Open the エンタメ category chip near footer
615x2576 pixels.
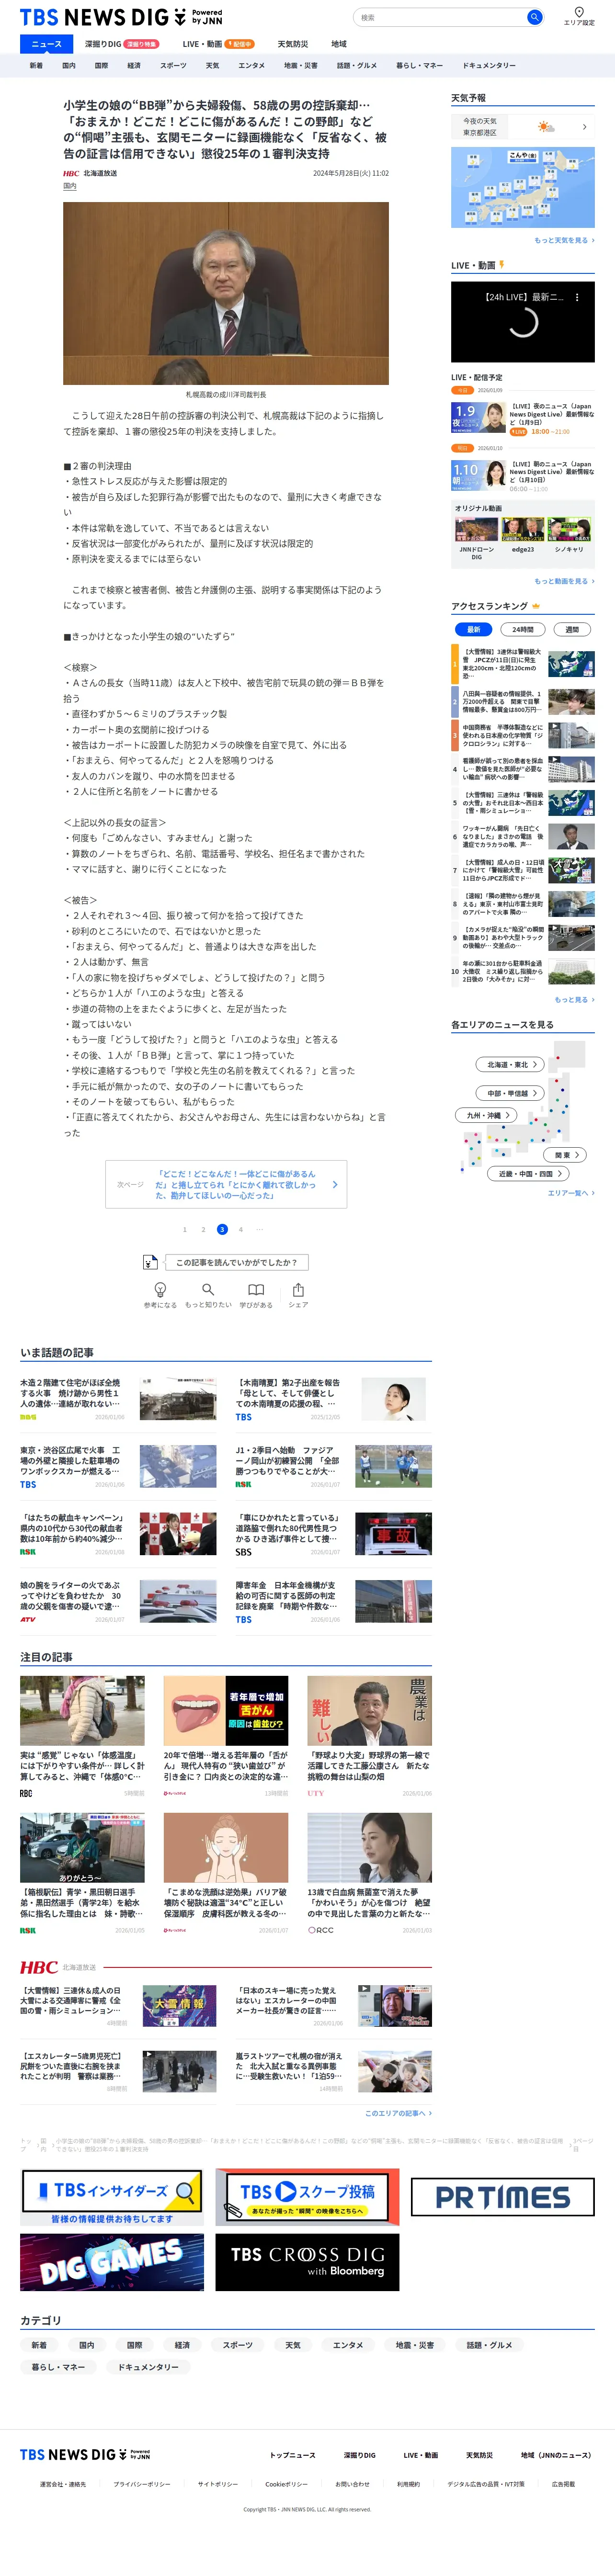pyautogui.click(x=348, y=2345)
